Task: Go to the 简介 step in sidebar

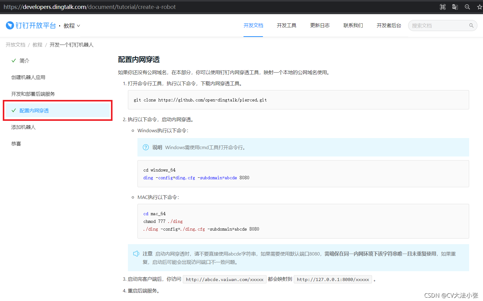Action: [x=24, y=61]
